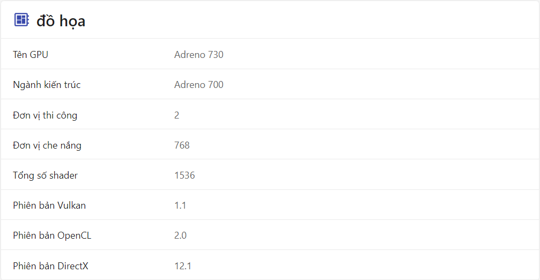The image size is (540, 280).
Task: Click the Phiên bản OpenCL label
Action: pos(52,235)
